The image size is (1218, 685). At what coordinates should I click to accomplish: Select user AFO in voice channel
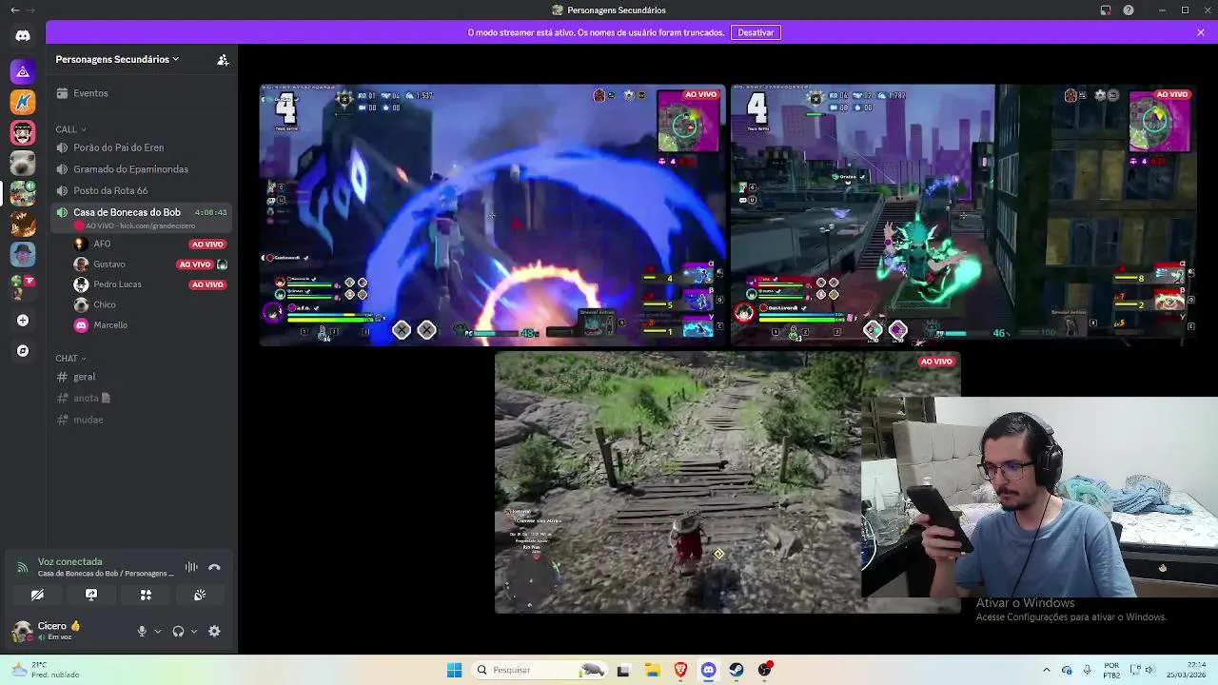[102, 244]
